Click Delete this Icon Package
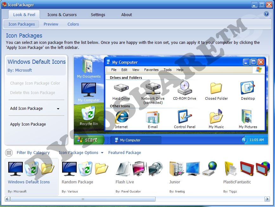Image resolution: width=275 pixels, height=207 pixels. 32,92
